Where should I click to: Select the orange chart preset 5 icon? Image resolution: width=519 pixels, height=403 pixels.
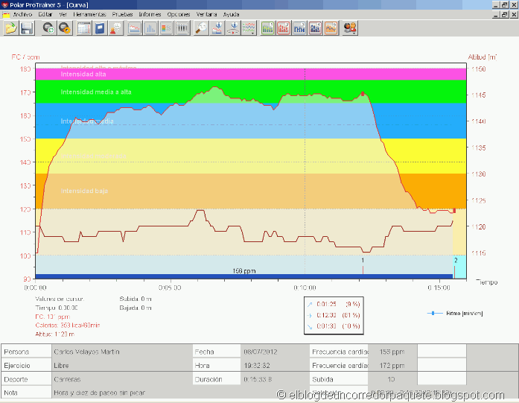(331, 28)
